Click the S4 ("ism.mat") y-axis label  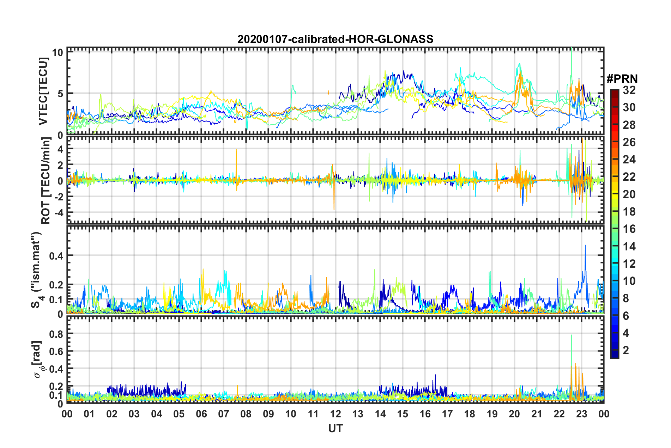[37, 270]
